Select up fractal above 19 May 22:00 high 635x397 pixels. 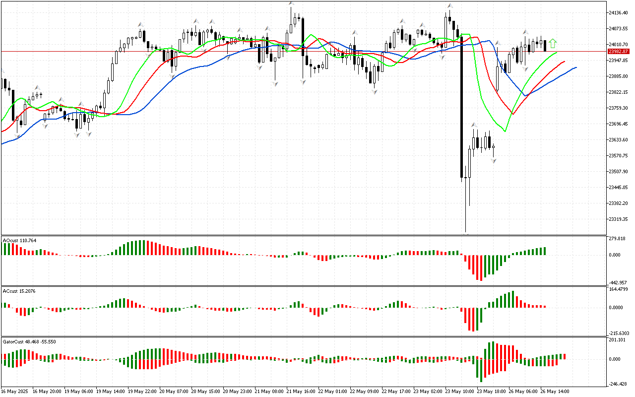(x=141, y=24)
